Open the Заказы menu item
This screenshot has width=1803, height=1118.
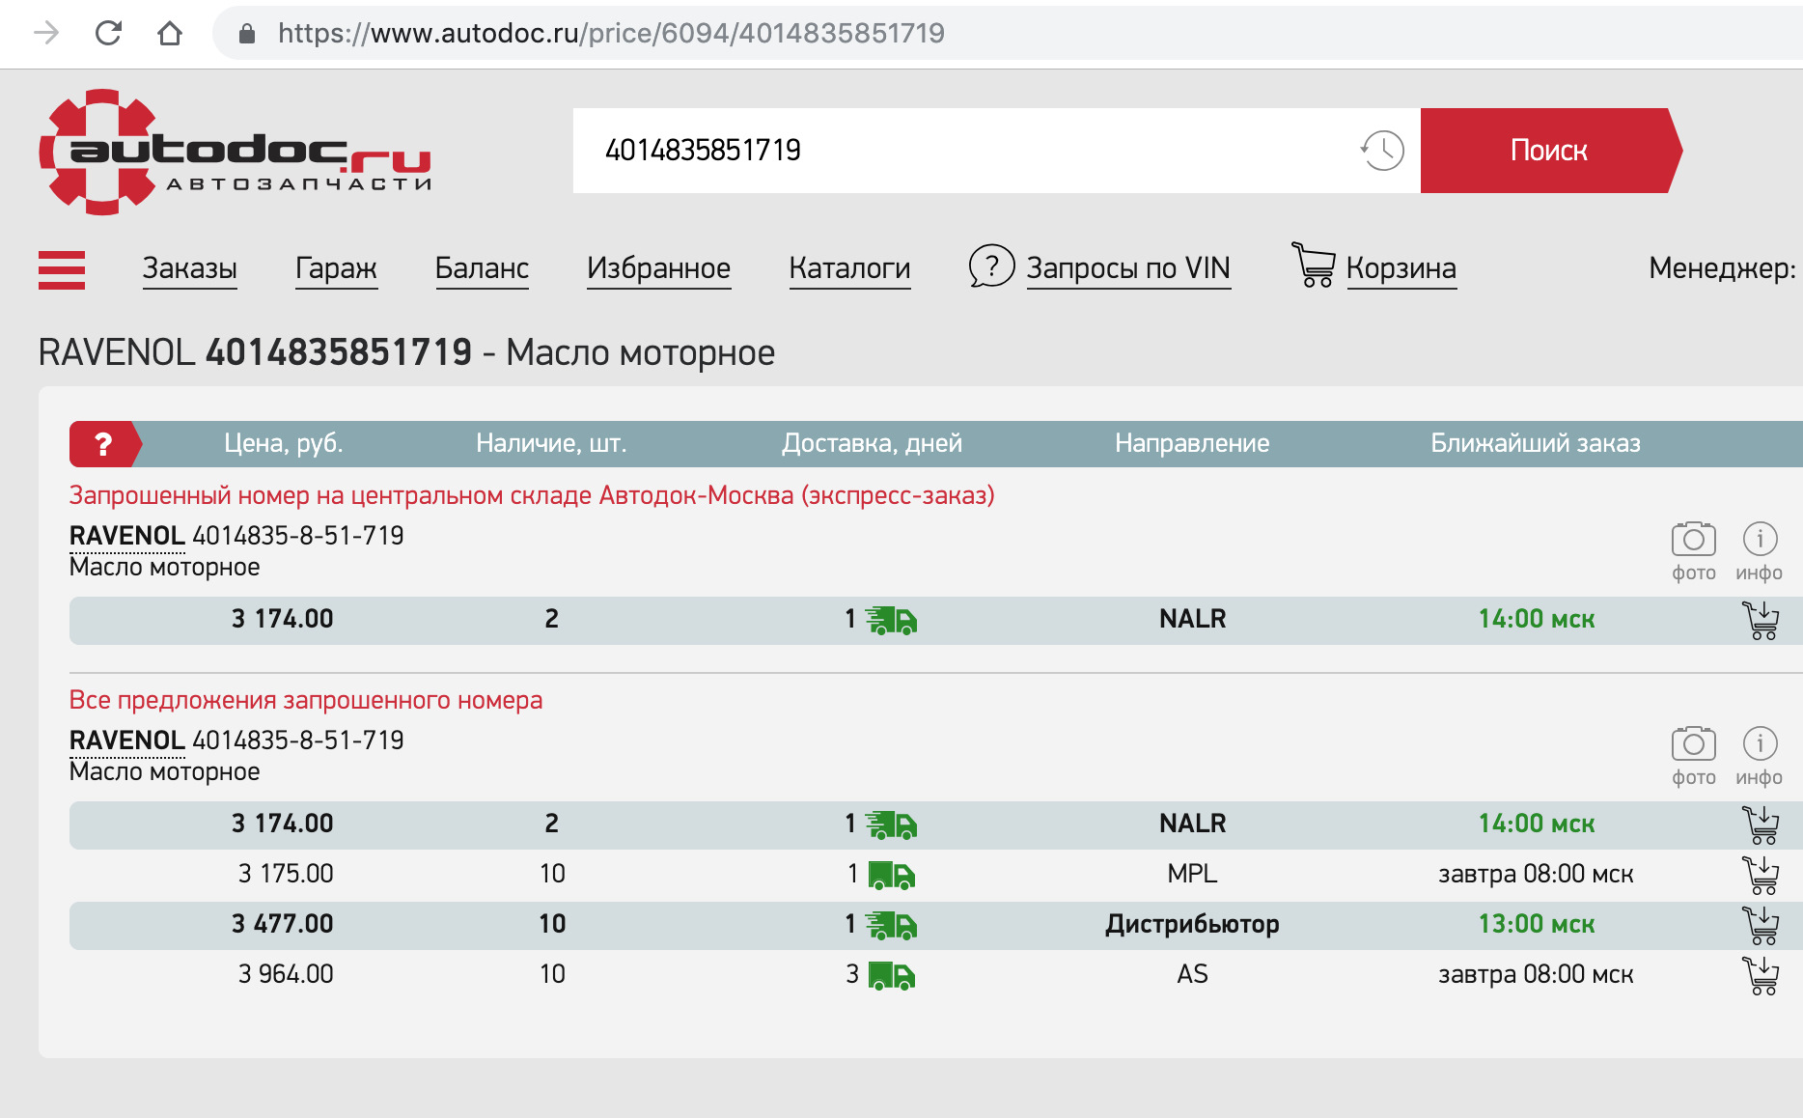[190, 268]
